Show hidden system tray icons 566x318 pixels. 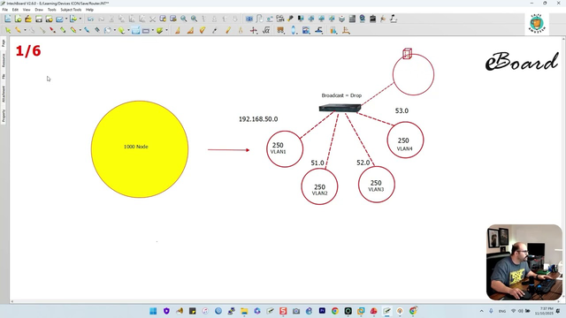click(x=481, y=311)
